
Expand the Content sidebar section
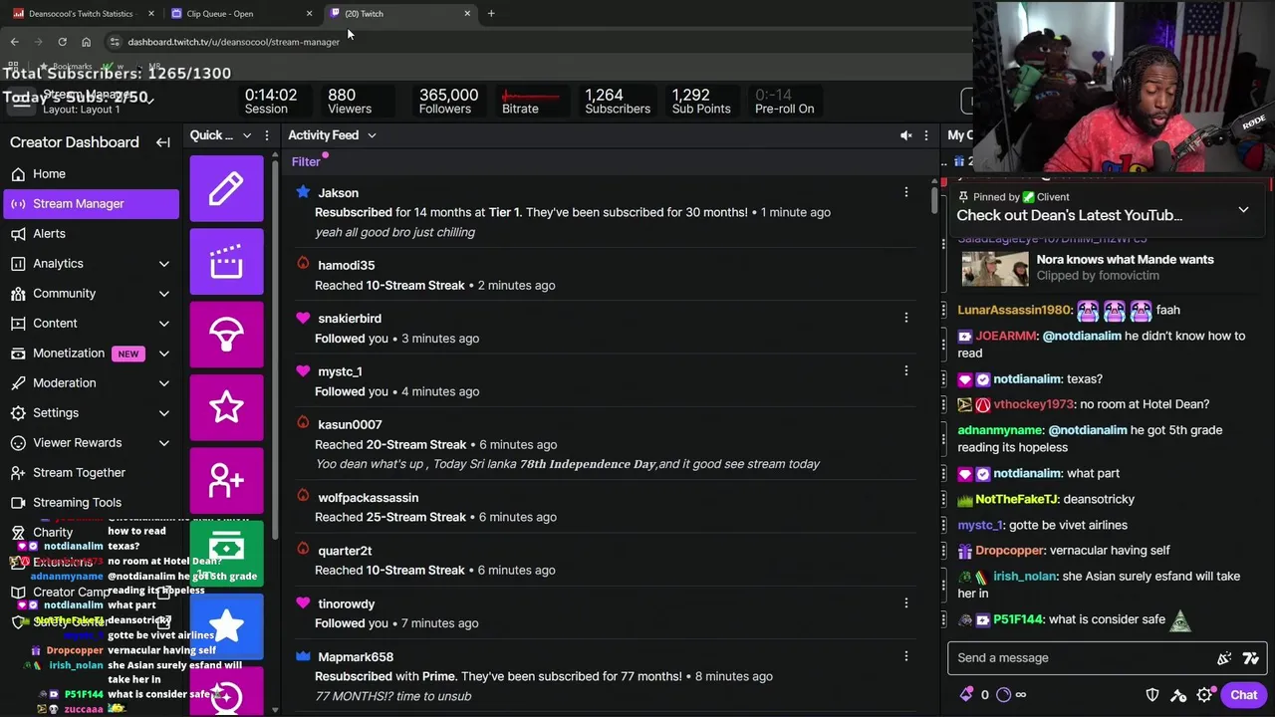(163, 324)
